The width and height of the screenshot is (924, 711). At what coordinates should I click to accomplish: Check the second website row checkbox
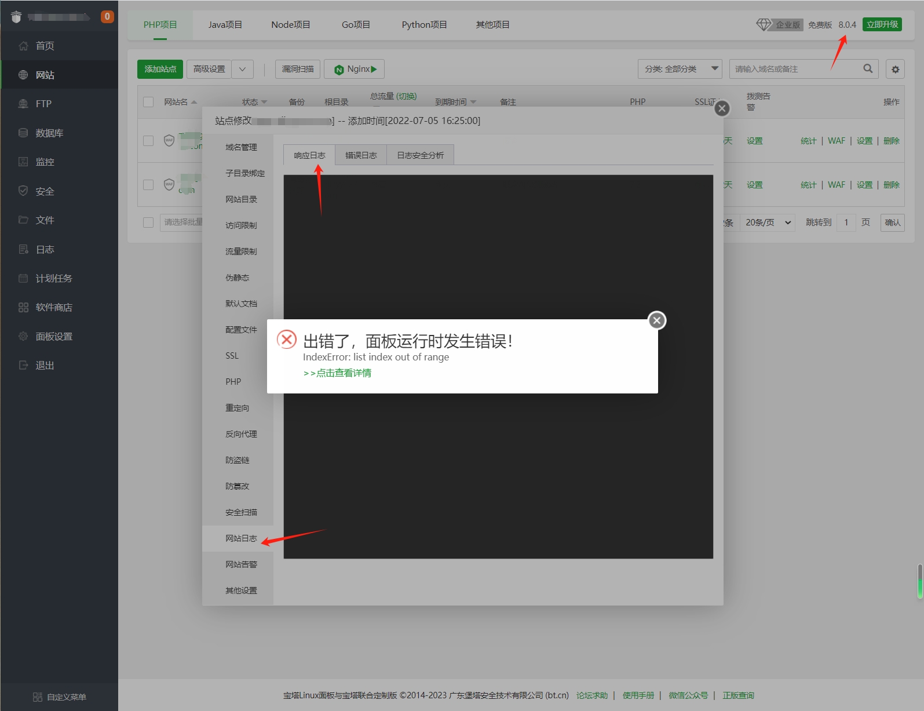pyautogui.click(x=148, y=184)
